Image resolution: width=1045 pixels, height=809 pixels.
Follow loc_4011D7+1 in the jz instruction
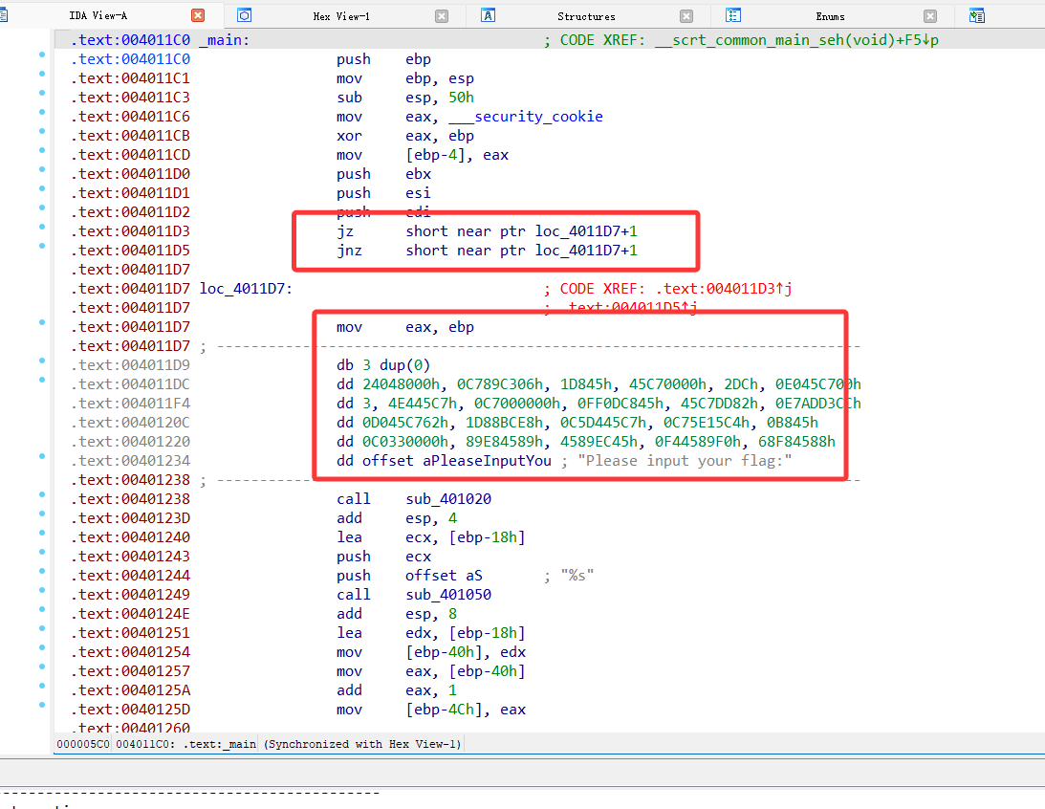586,231
